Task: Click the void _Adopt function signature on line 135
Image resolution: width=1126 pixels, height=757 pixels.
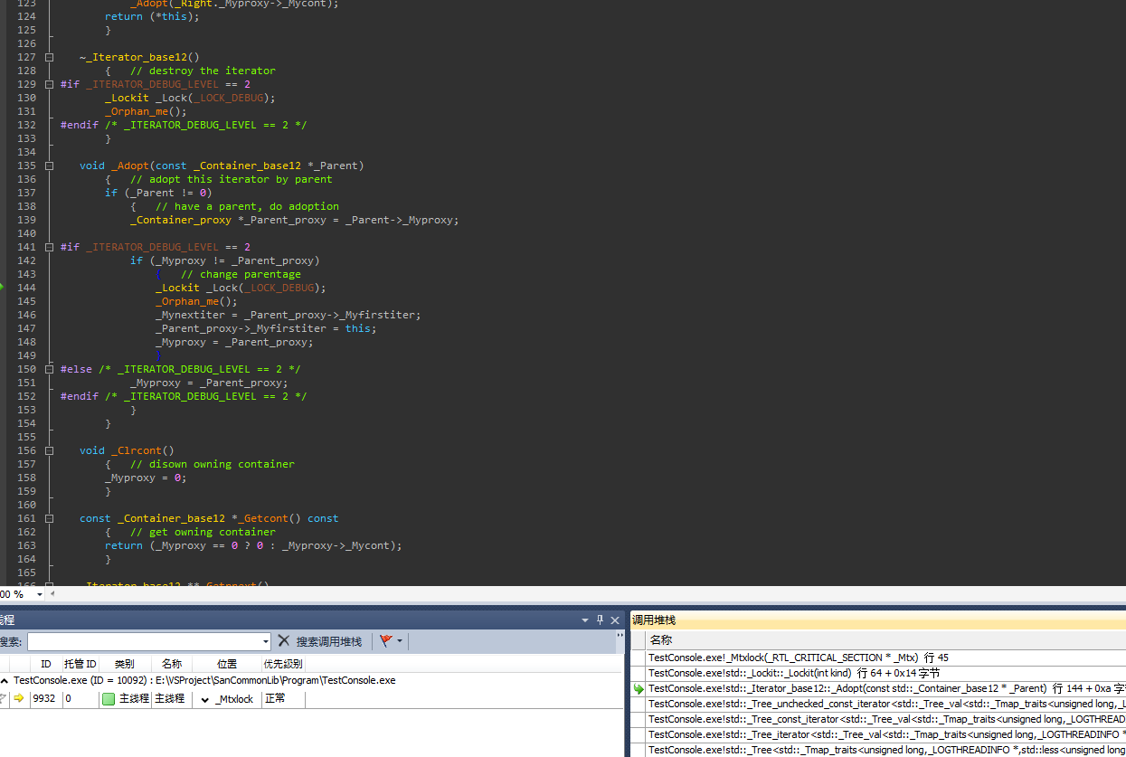Action: click(221, 166)
